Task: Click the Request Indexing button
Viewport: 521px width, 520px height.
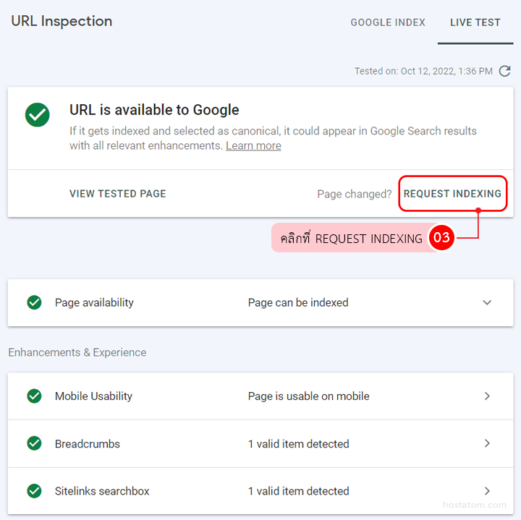Action: point(452,194)
